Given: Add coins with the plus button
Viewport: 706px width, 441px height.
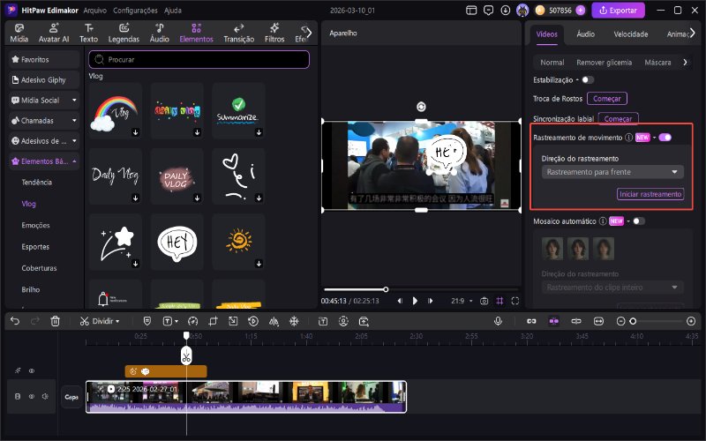Looking at the screenshot, I should [x=581, y=11].
